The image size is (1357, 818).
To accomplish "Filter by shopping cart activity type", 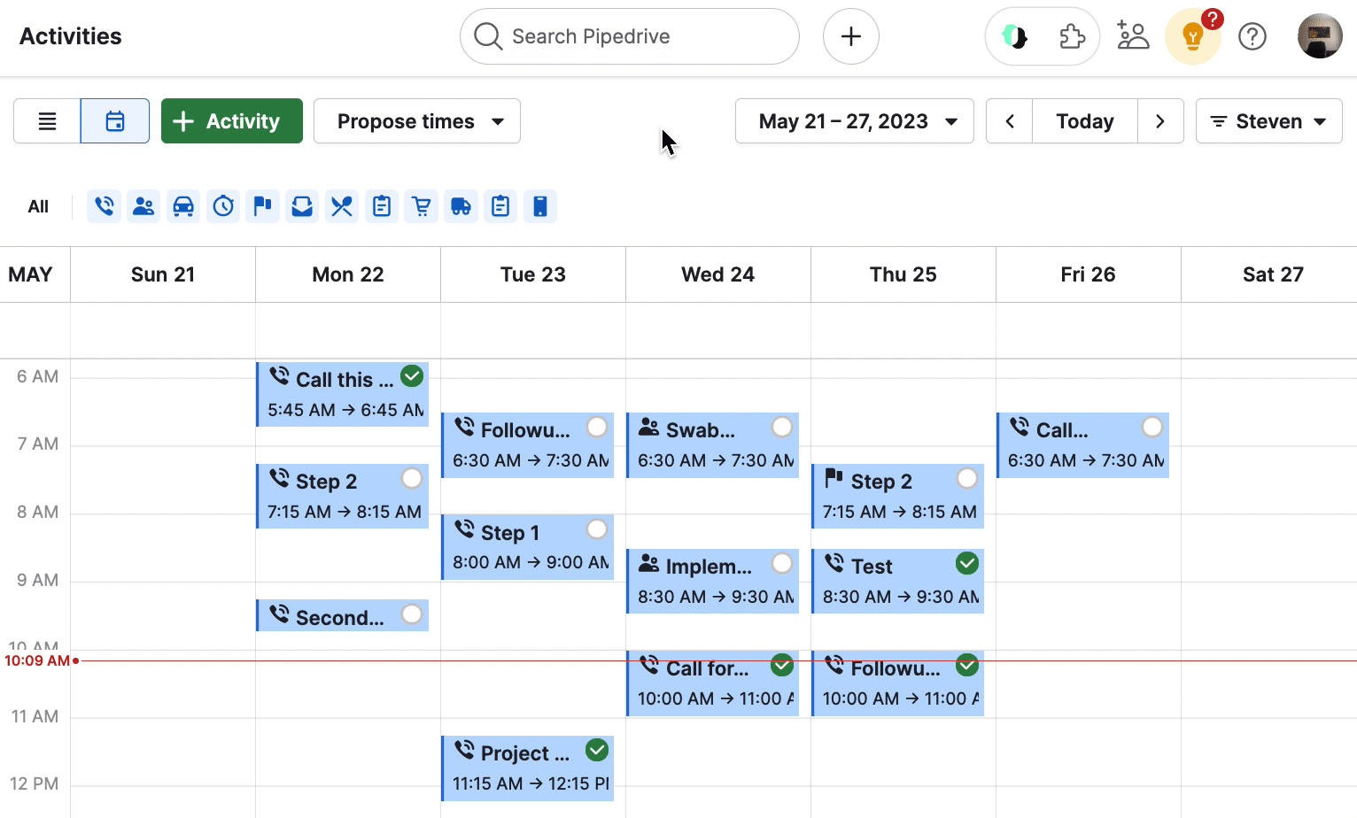I will [421, 205].
